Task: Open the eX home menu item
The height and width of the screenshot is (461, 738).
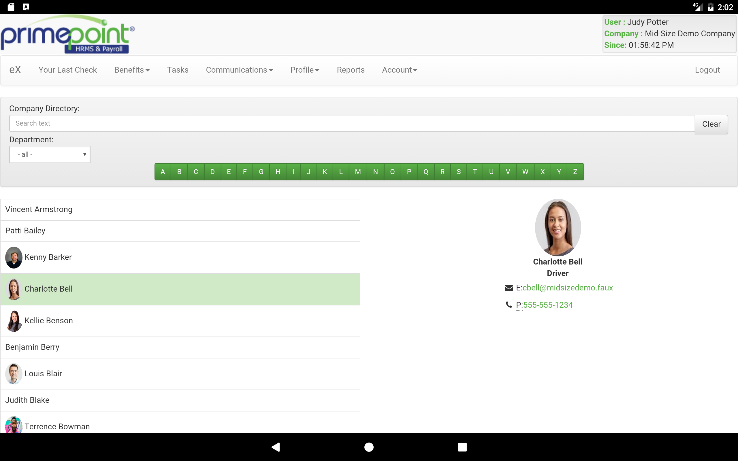Action: 15,70
